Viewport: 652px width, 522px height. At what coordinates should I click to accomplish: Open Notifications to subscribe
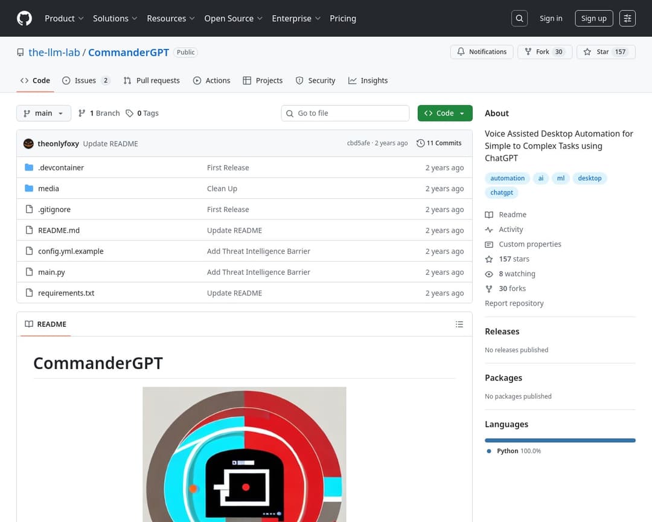[x=482, y=52]
